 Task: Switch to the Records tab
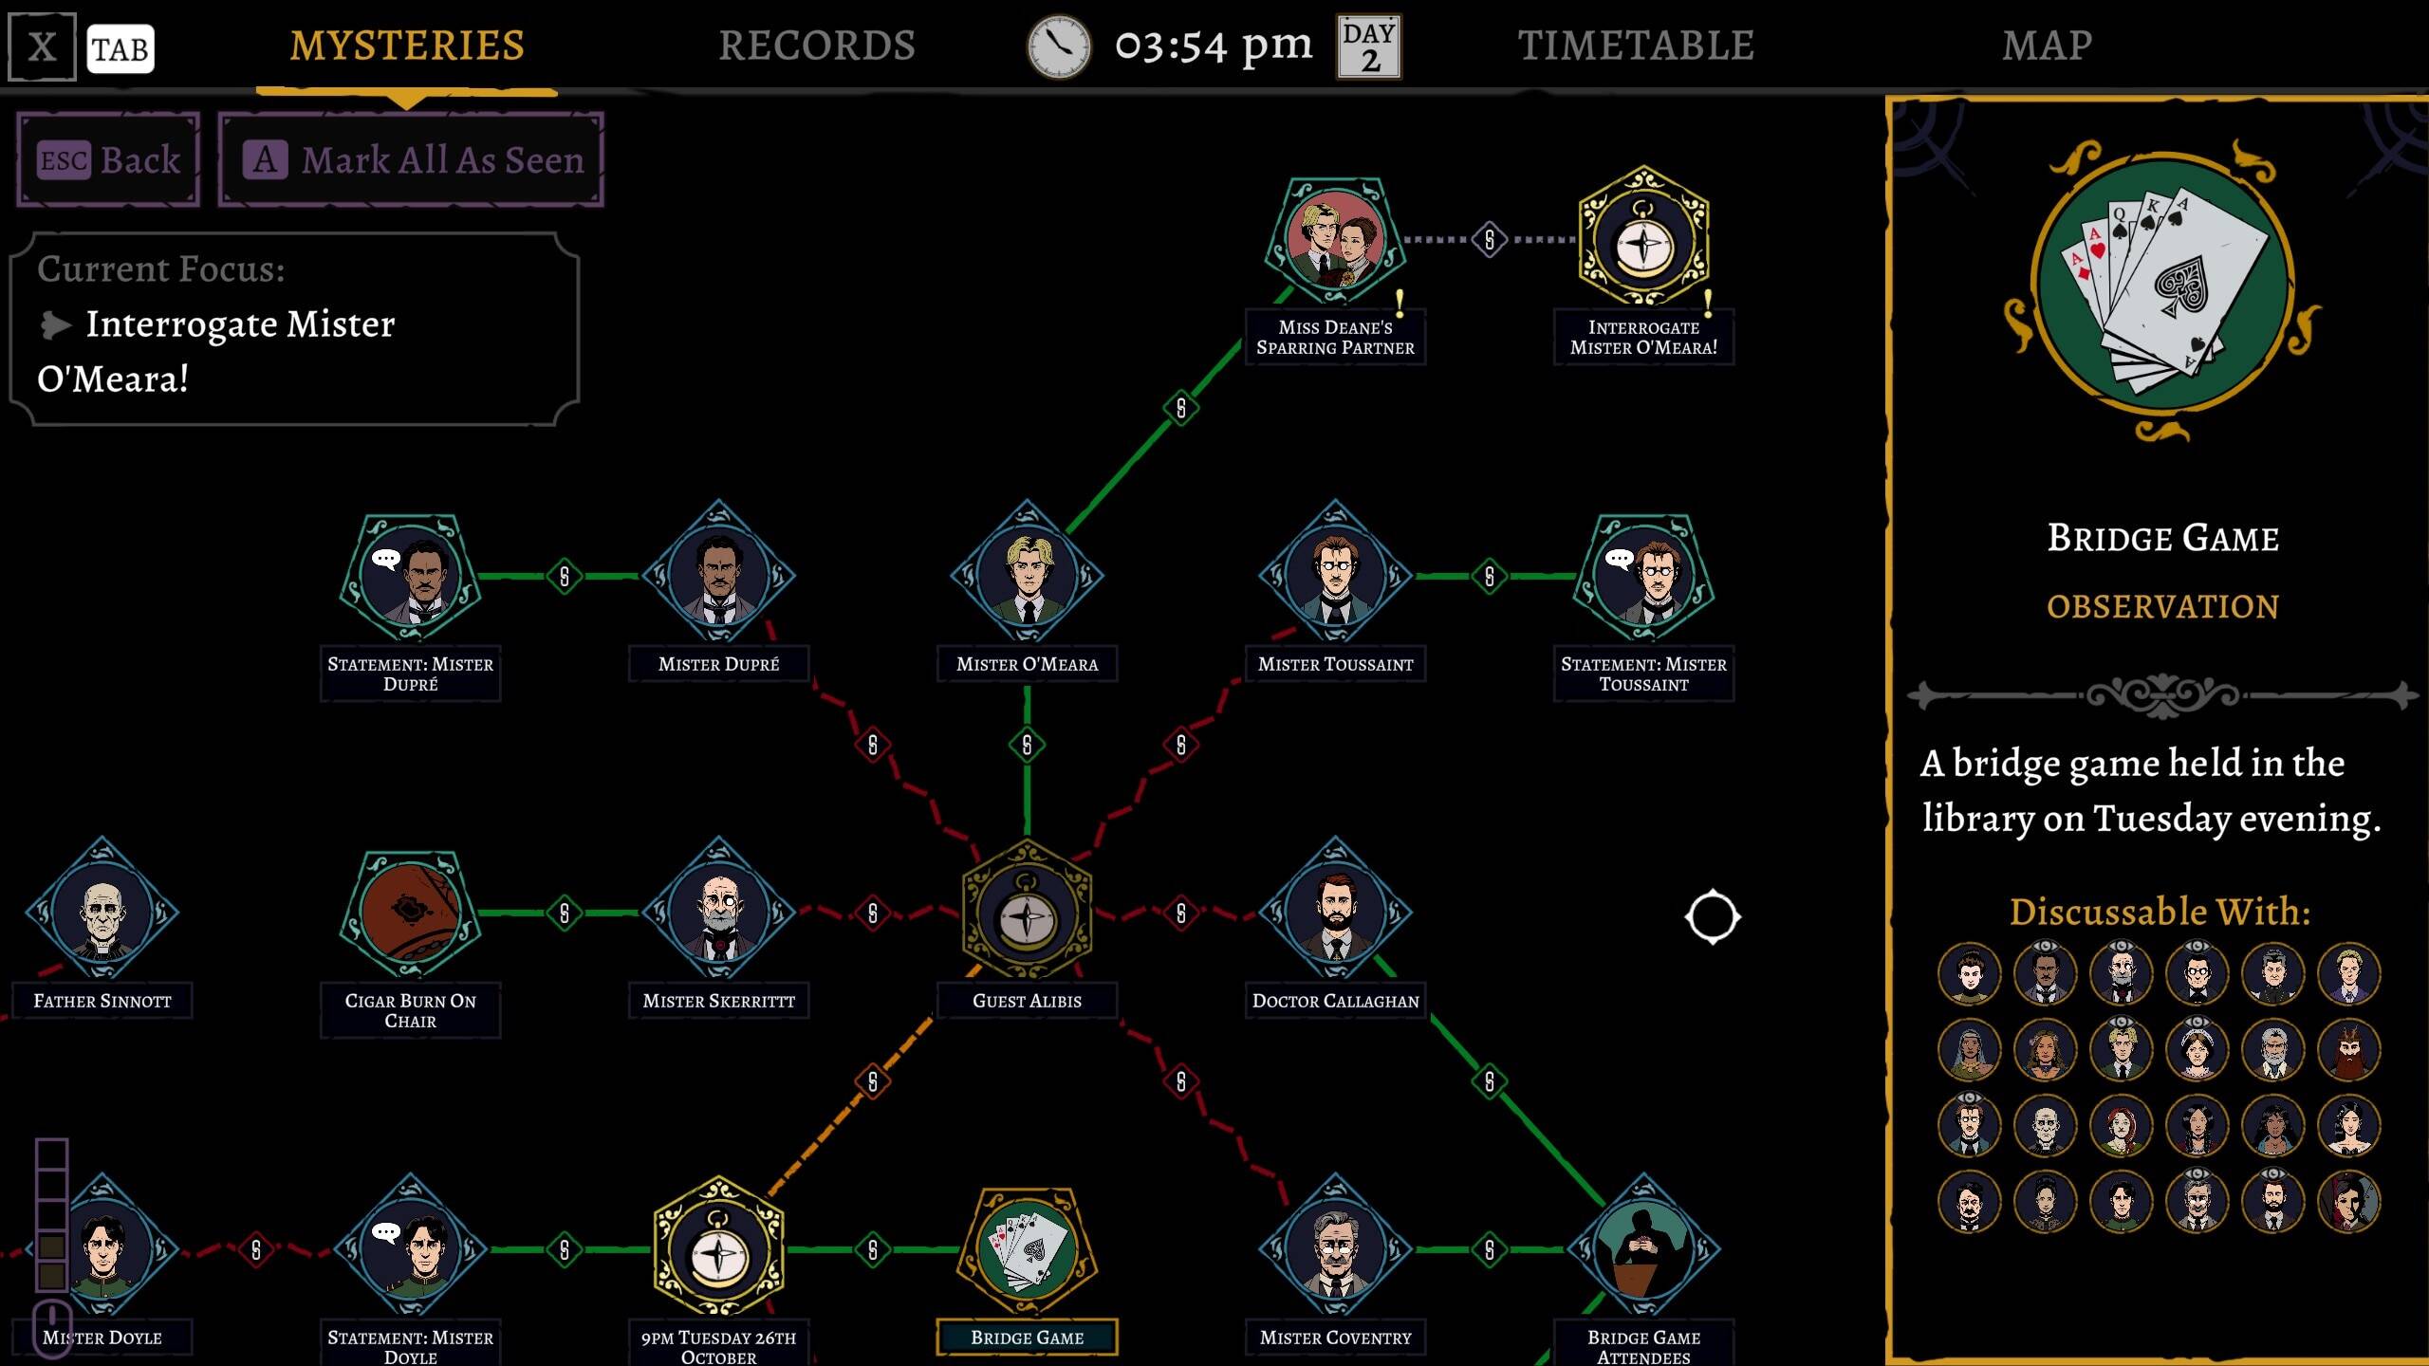816,46
